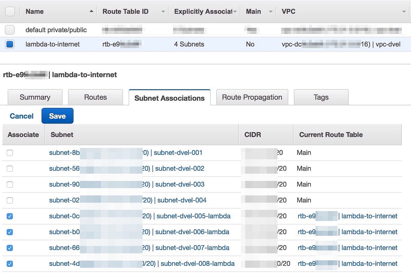The image size is (411, 275).
Task: Tick the select-all route tables checkbox
Action: pyautogui.click(x=10, y=12)
